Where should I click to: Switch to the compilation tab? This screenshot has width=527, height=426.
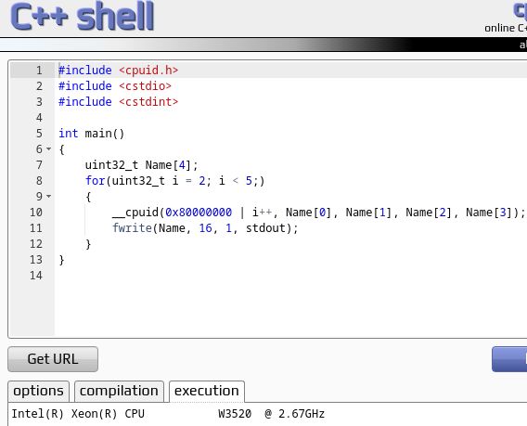click(119, 391)
